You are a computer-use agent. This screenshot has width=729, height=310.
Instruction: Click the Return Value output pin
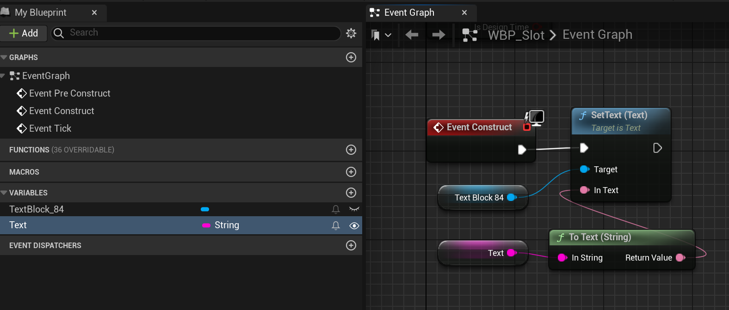pyautogui.click(x=680, y=258)
